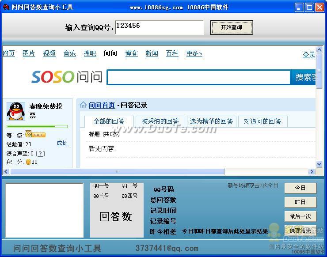327x257 pixels.
Task: Click the home icon beside 问问首页
Action: click(x=83, y=105)
